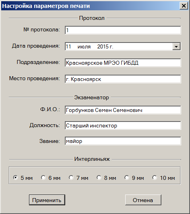Open the Дата проведения date dropdown arrow
Screen dimensions: 190x214
(176, 46)
